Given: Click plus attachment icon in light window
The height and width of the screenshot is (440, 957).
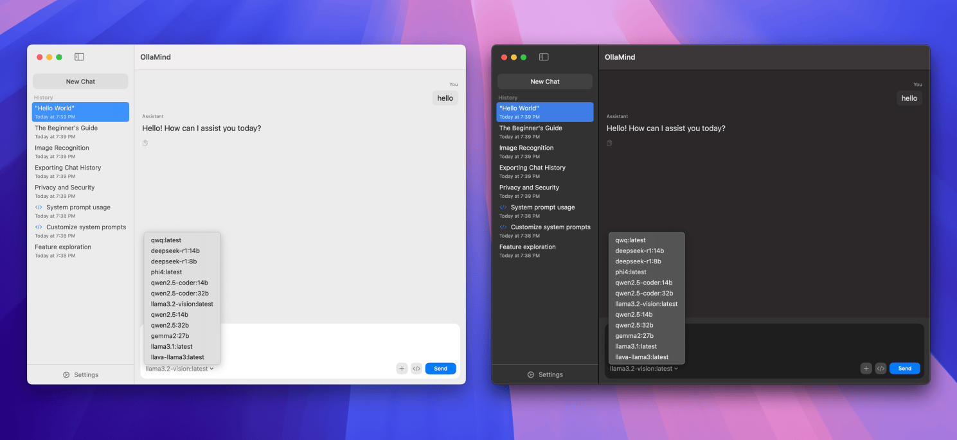Looking at the screenshot, I should [402, 369].
